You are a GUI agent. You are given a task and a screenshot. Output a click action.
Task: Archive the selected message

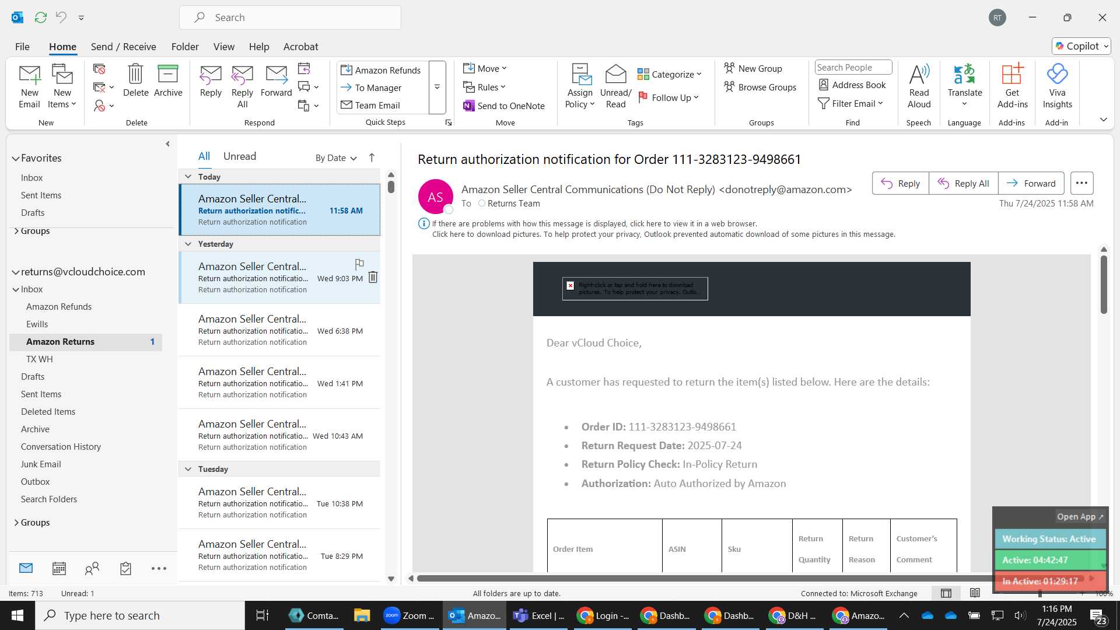tap(168, 80)
